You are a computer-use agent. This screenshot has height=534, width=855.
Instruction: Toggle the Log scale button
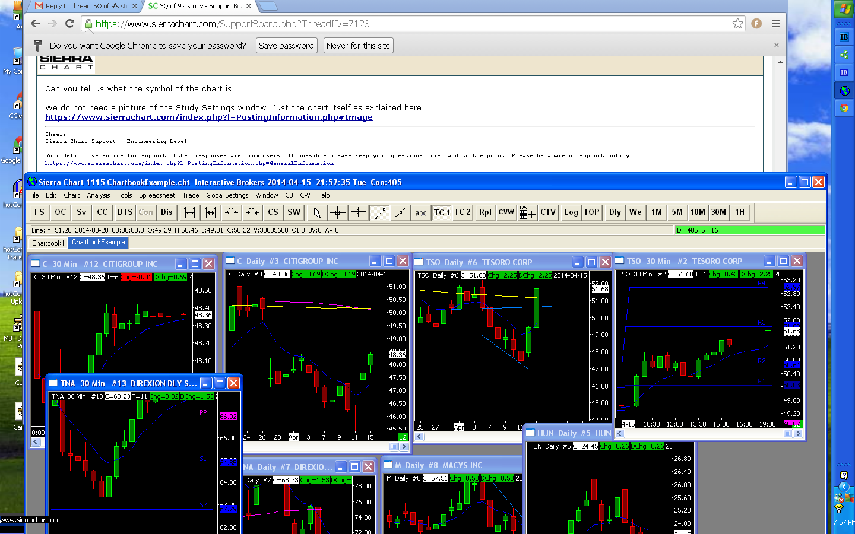571,212
